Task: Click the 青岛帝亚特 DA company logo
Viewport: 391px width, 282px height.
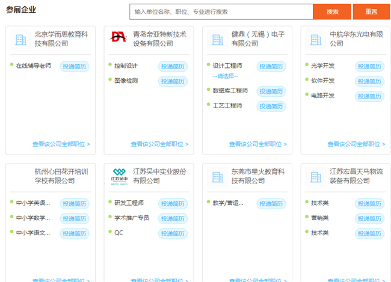Action: 119,37
